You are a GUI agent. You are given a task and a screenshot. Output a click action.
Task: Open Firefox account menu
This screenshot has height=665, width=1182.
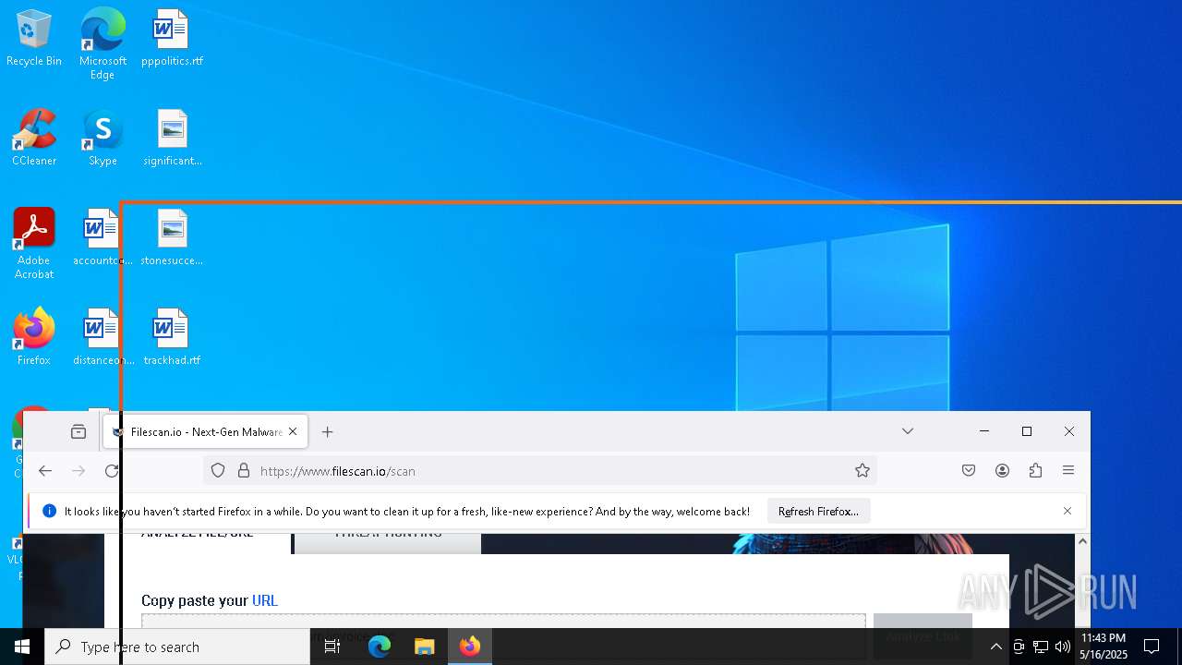click(x=1002, y=471)
